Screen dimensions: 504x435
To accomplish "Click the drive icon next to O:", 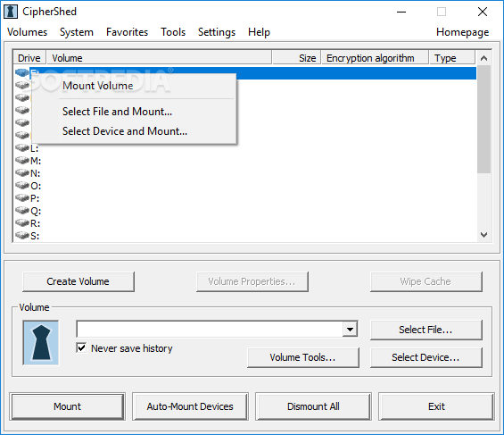I will (x=22, y=185).
